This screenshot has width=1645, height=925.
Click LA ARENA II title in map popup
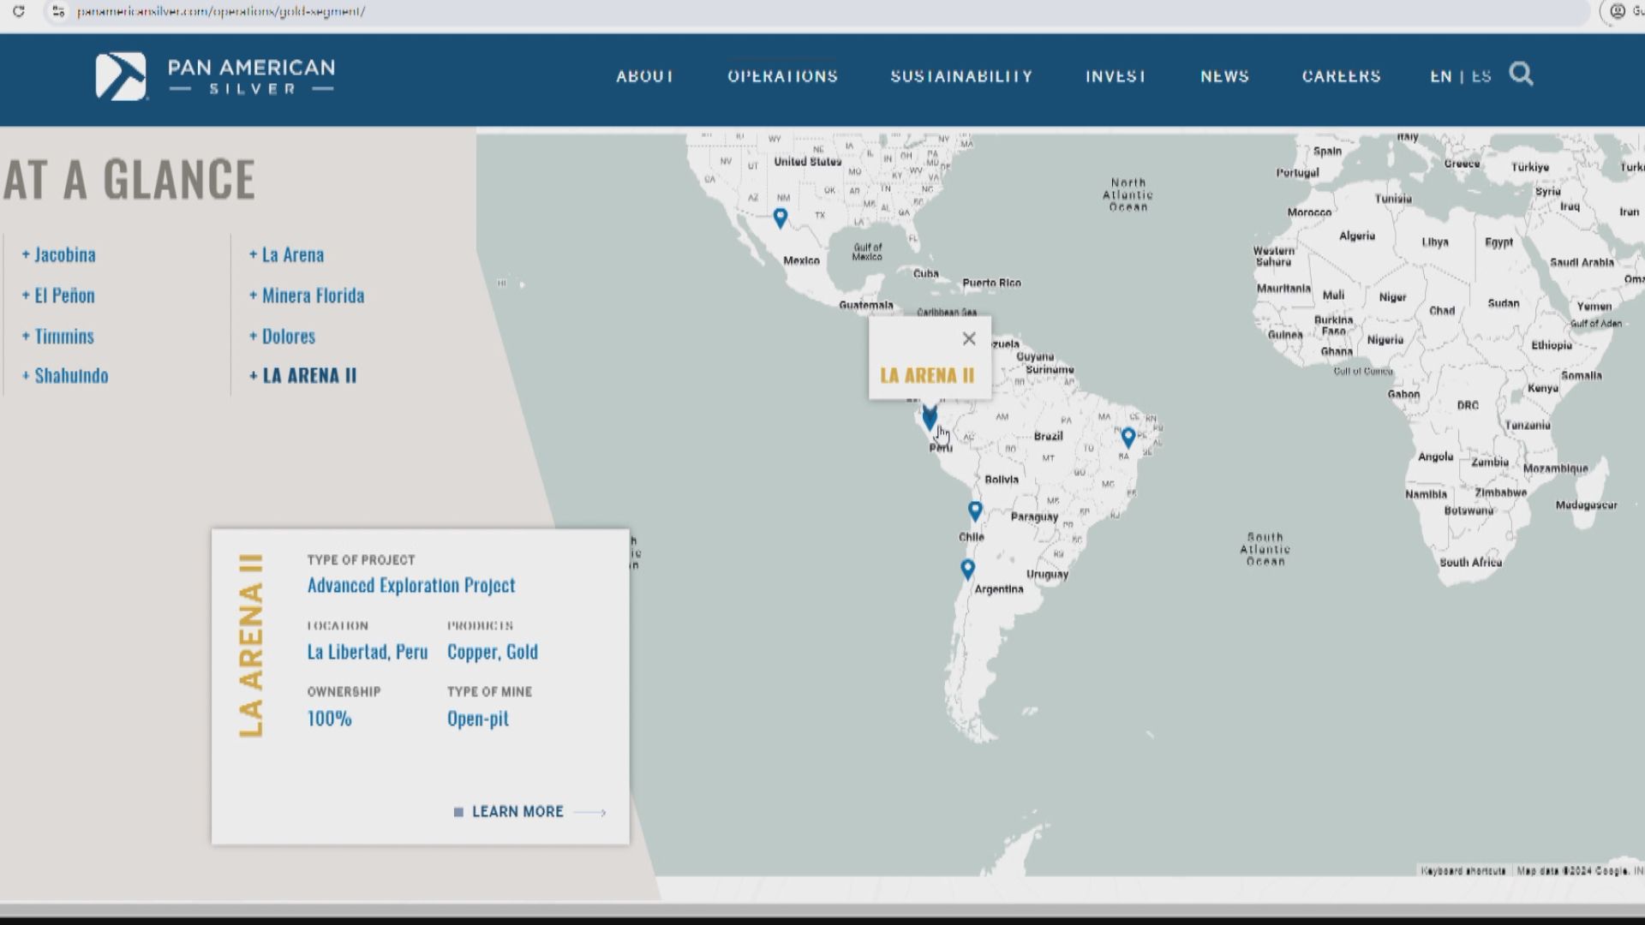[927, 375]
